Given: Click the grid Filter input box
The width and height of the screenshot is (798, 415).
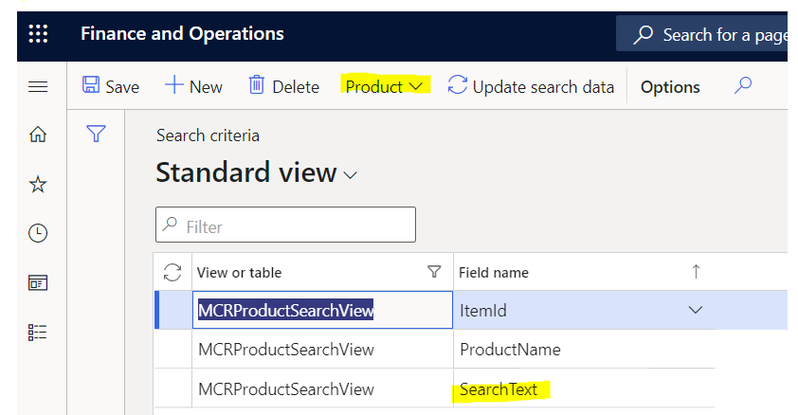Looking at the screenshot, I should pyautogui.click(x=285, y=226).
